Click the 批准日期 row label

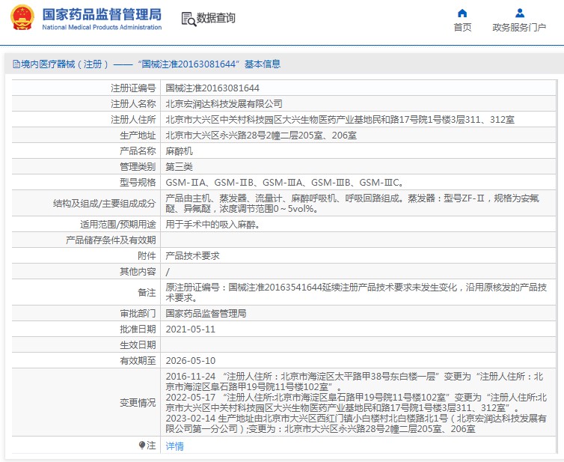138,329
